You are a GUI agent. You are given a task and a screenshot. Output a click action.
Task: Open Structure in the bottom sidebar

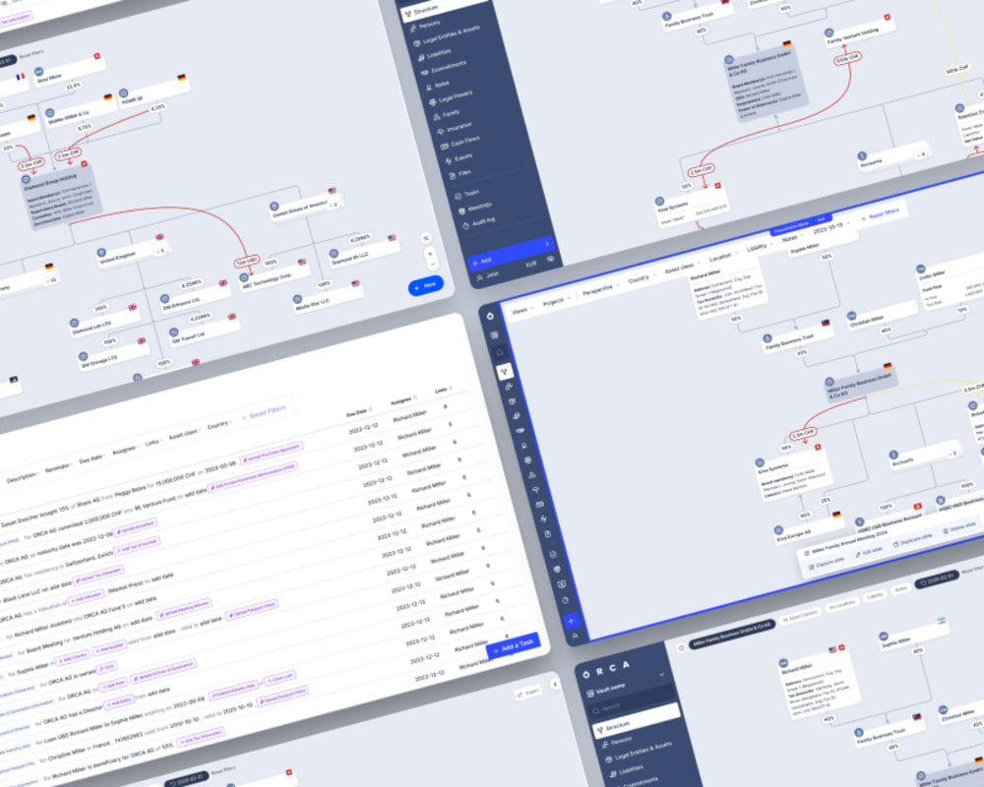tap(635, 722)
